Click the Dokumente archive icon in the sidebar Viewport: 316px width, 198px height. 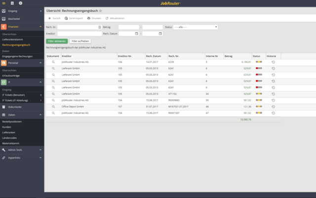coord(3,107)
